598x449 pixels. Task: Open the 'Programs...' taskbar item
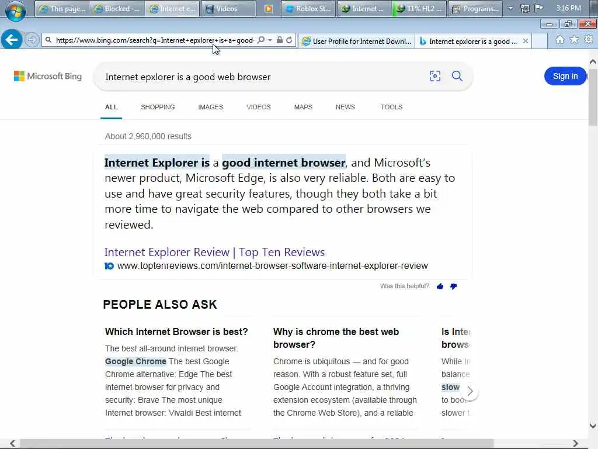coord(475,8)
